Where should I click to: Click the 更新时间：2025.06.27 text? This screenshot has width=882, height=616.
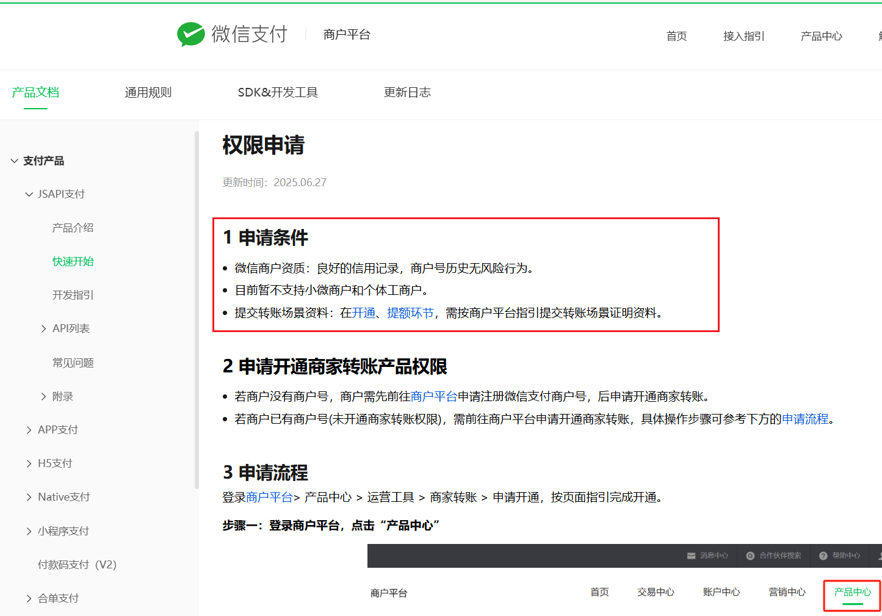point(274,182)
